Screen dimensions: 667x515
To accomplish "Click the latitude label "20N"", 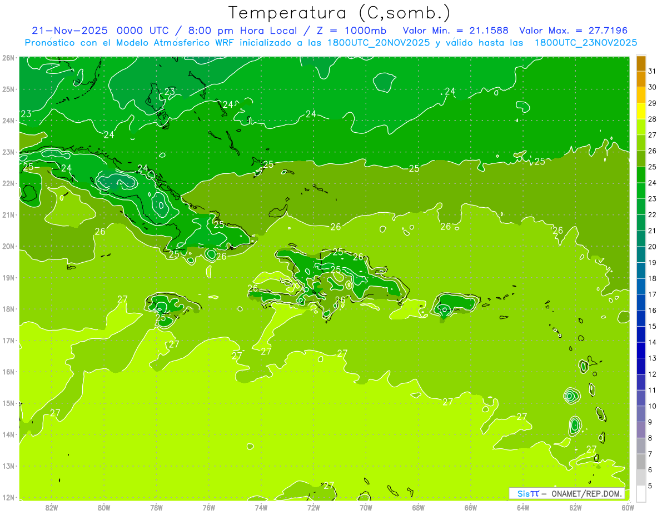I will click(x=8, y=246).
